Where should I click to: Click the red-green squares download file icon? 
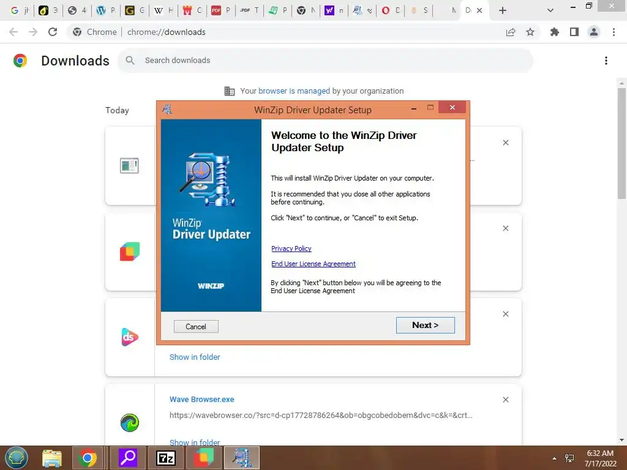(130, 252)
